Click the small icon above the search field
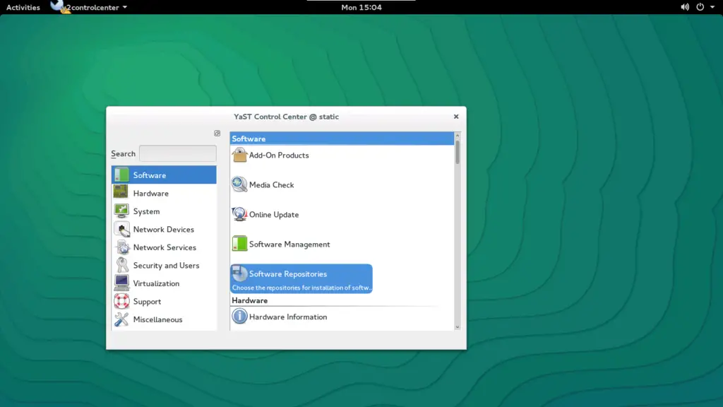 [x=217, y=134]
